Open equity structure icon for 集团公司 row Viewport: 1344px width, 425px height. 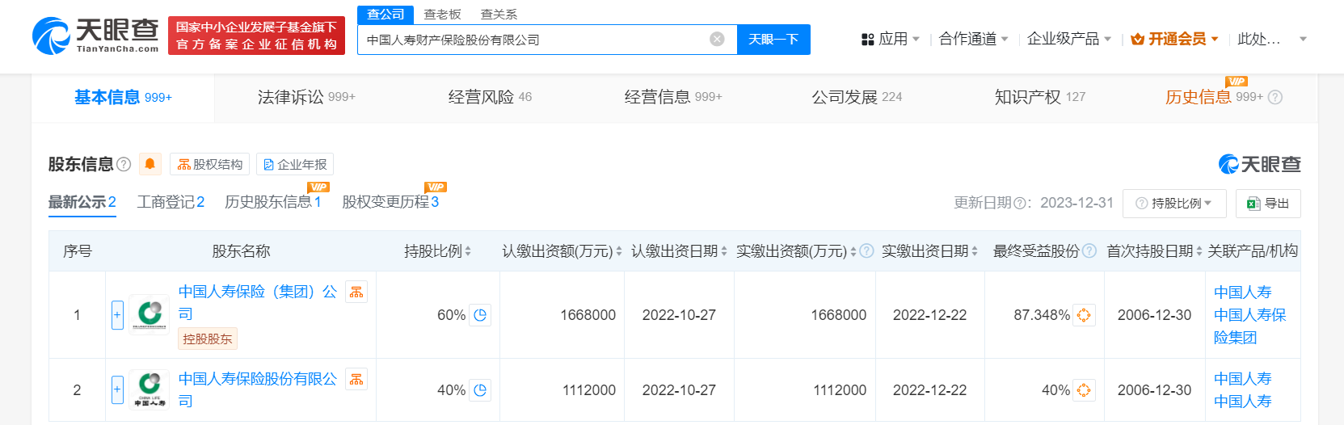[x=356, y=292]
